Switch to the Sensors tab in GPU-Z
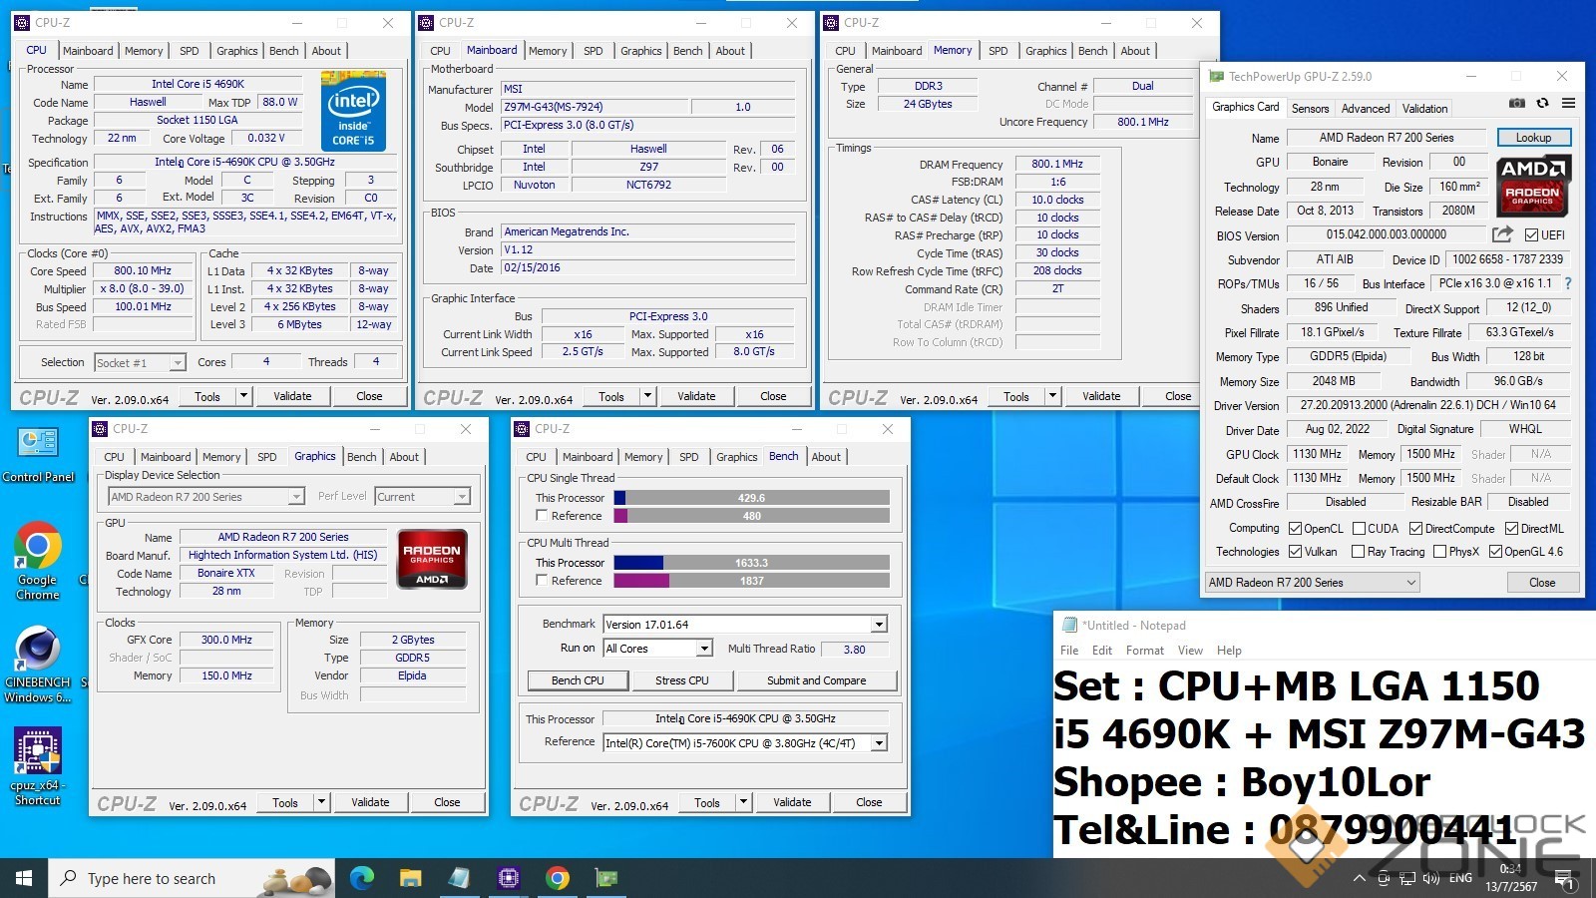1596x898 pixels. click(1310, 109)
